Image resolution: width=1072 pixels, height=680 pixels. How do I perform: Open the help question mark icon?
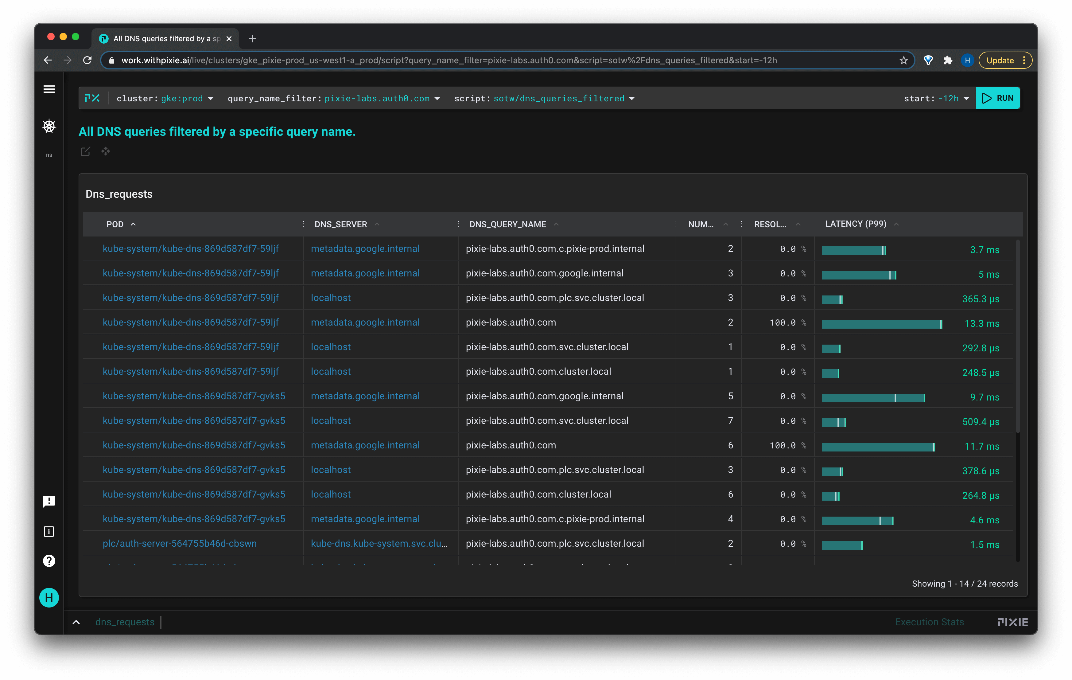tap(49, 561)
